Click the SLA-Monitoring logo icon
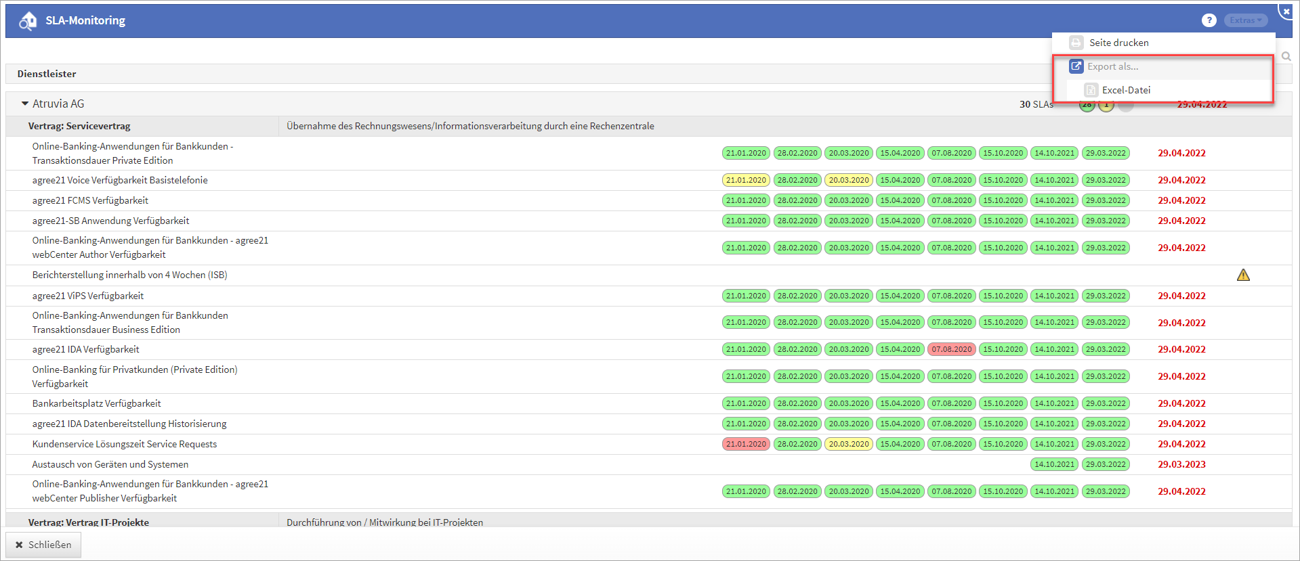The width and height of the screenshot is (1300, 561). point(28,21)
